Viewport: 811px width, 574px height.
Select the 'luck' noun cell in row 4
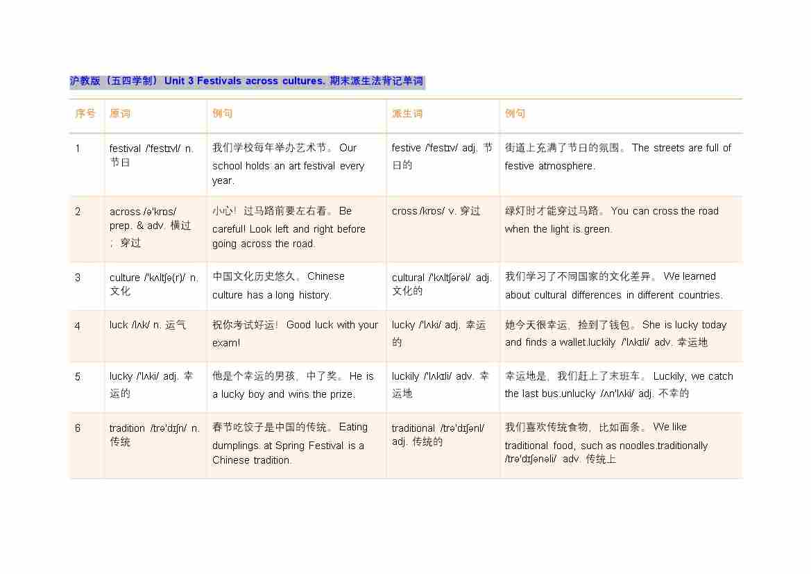(147, 325)
